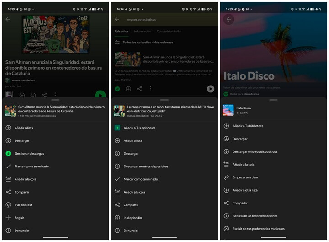The width and height of the screenshot is (329, 242).
Task: Tap the Excluir de tus preferencias musicales X icon
Action: 226,229
